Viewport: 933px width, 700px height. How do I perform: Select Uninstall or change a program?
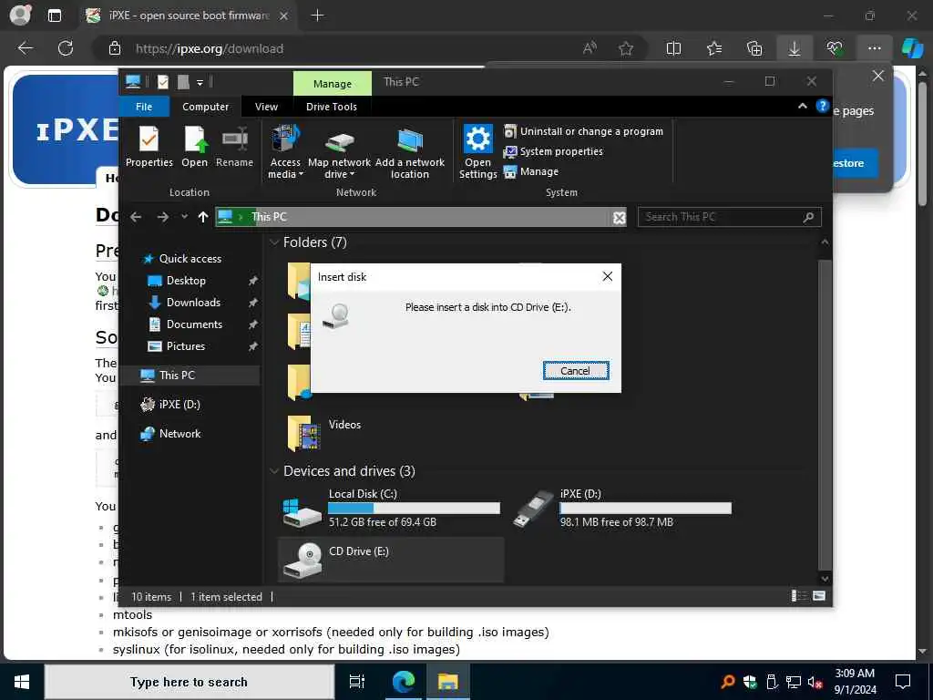[x=583, y=131]
